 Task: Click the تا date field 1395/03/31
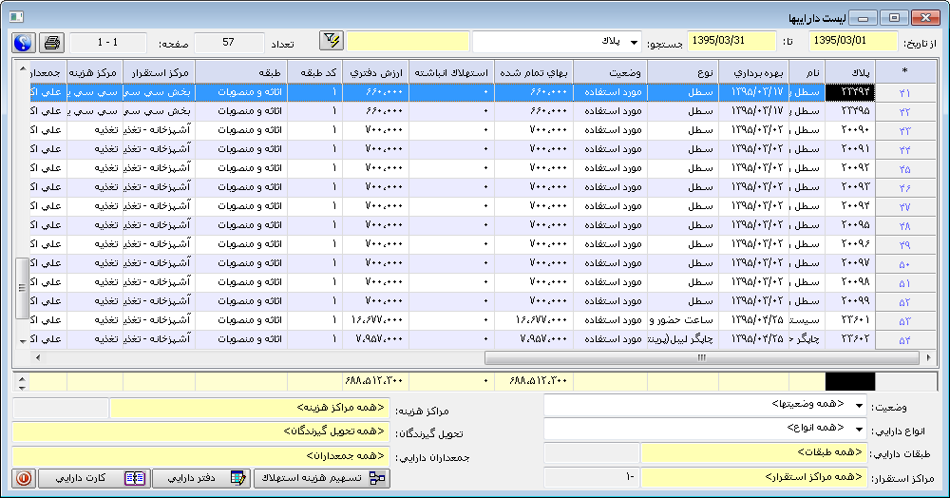pos(731,42)
